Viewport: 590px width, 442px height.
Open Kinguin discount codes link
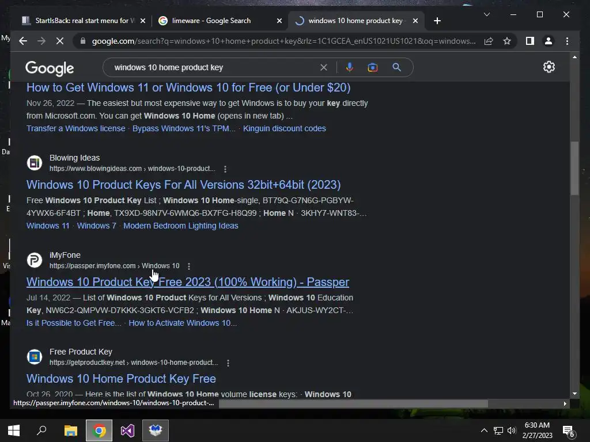(x=284, y=128)
